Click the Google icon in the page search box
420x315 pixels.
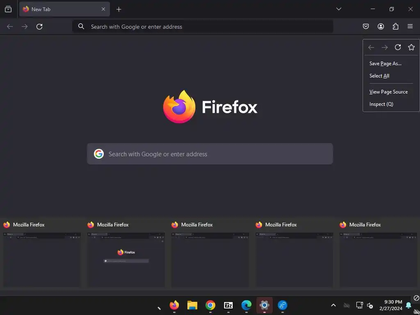[x=99, y=154]
